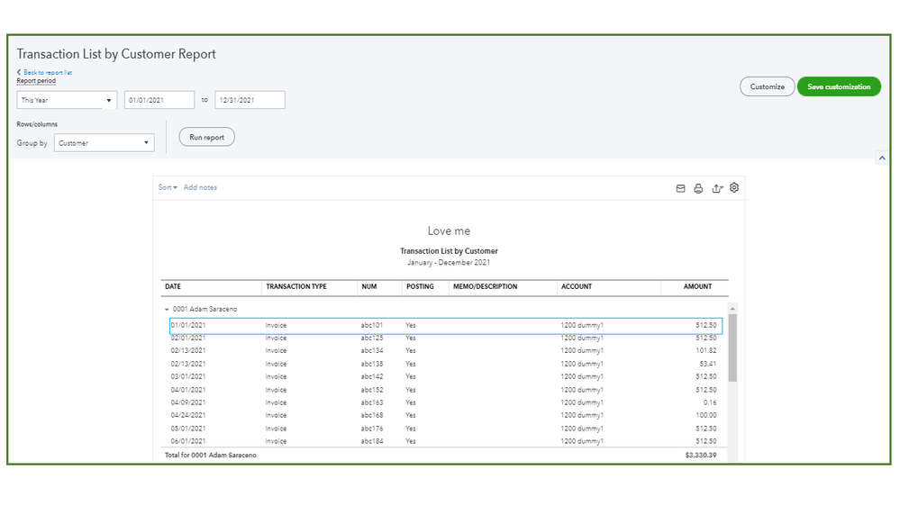Open the This Year report period dropdown
This screenshot has width=900, height=506.
click(x=68, y=100)
